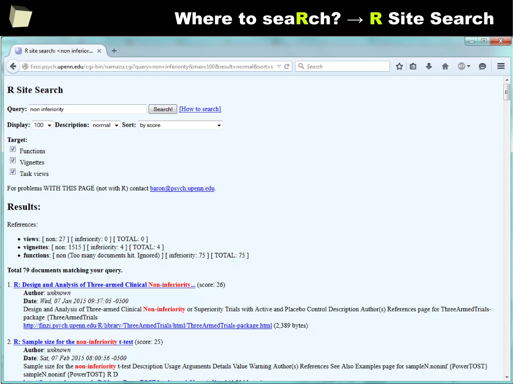Open the Description normal dropdown

point(105,125)
